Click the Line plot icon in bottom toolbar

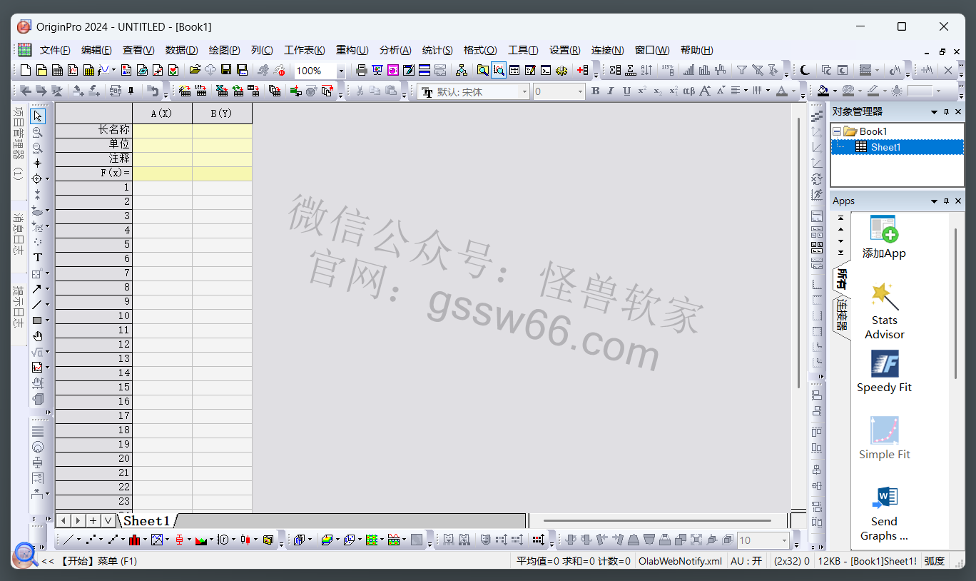pyautogui.click(x=68, y=540)
